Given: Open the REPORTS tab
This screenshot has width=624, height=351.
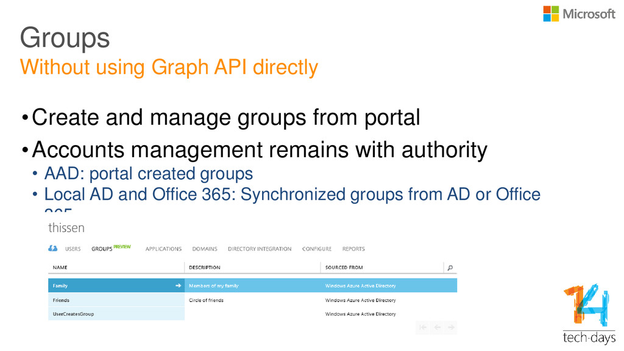Looking at the screenshot, I should pos(353,249).
